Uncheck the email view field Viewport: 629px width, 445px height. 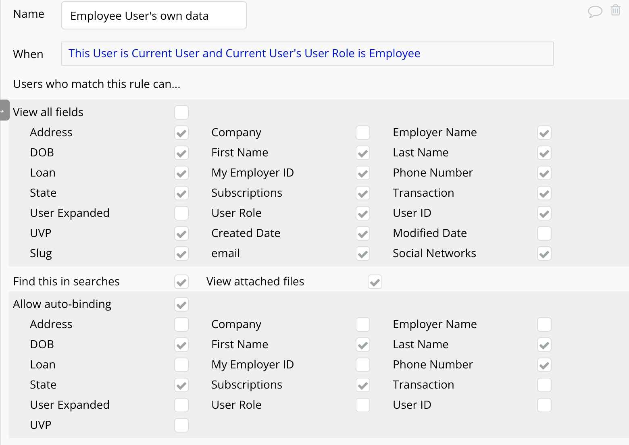click(363, 254)
